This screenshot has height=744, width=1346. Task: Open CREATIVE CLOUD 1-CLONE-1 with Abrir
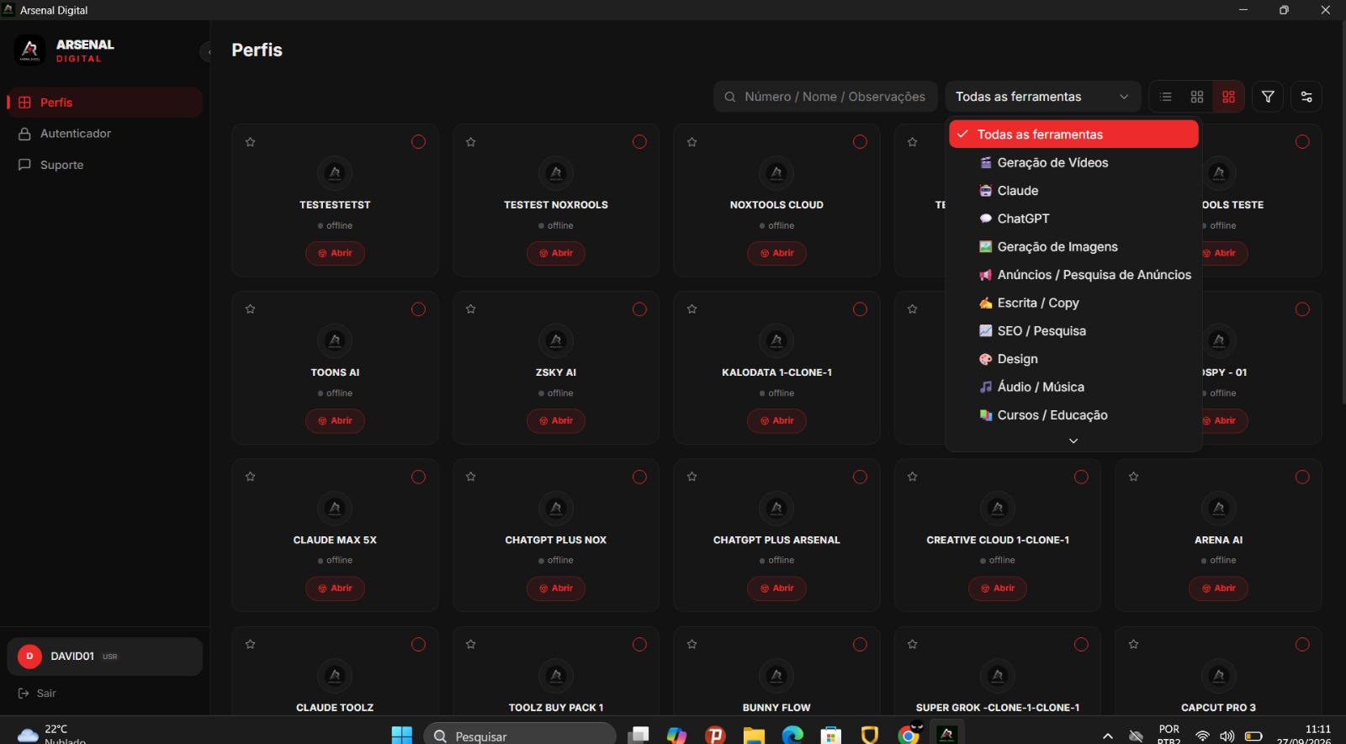[x=998, y=588]
